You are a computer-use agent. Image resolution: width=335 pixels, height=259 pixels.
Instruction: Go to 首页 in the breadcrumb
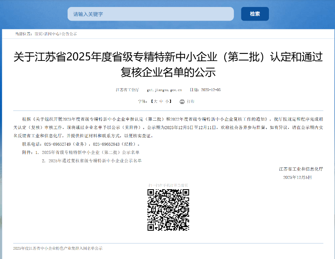tap(38, 34)
